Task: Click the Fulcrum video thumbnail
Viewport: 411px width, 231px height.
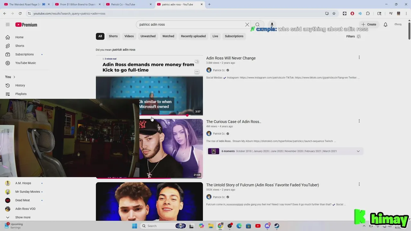Action: (149, 201)
